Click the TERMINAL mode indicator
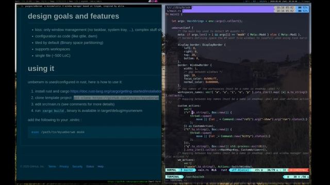 173,177
